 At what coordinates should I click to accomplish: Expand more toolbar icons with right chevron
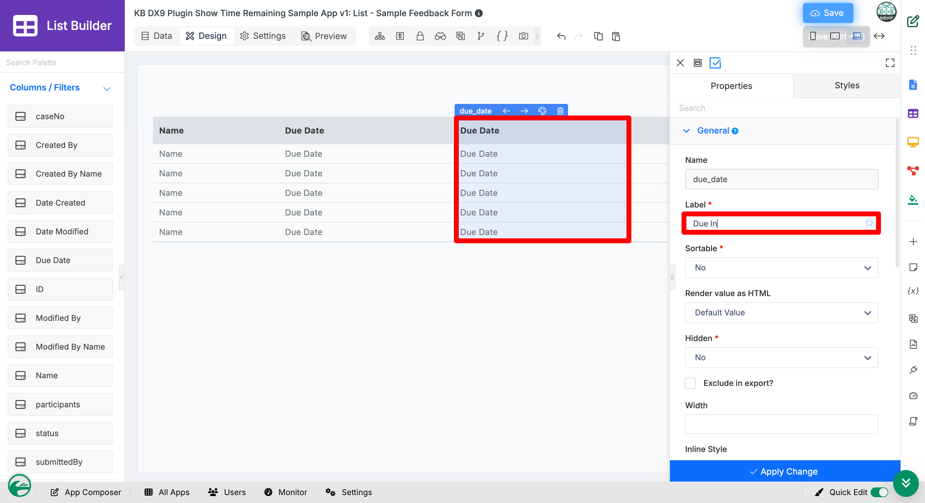tap(537, 36)
